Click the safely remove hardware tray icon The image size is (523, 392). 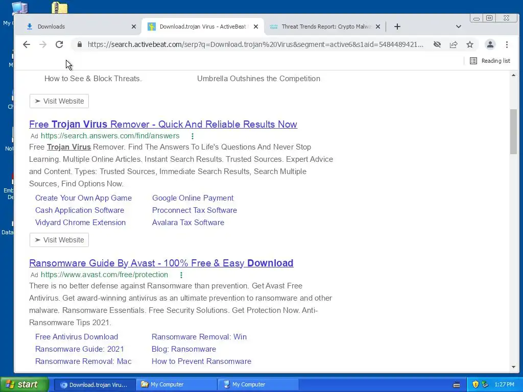pyautogui.click(x=485, y=385)
